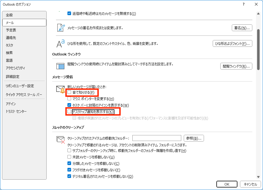Viewport: 263px width, 190px height.
Task: Click the stationery and fonts 'A' icon
Action: (61, 43)
